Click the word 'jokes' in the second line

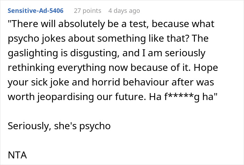coord(53,39)
